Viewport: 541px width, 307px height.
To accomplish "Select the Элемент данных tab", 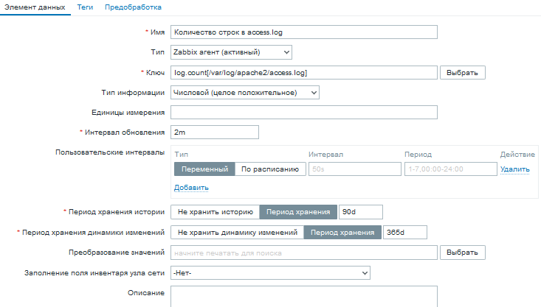I will (x=34, y=7).
